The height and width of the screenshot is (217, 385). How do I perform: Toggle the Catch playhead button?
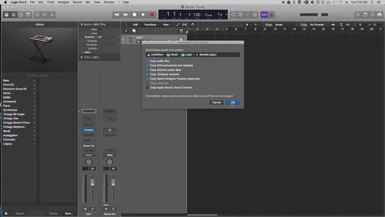pyautogui.click(x=193, y=25)
